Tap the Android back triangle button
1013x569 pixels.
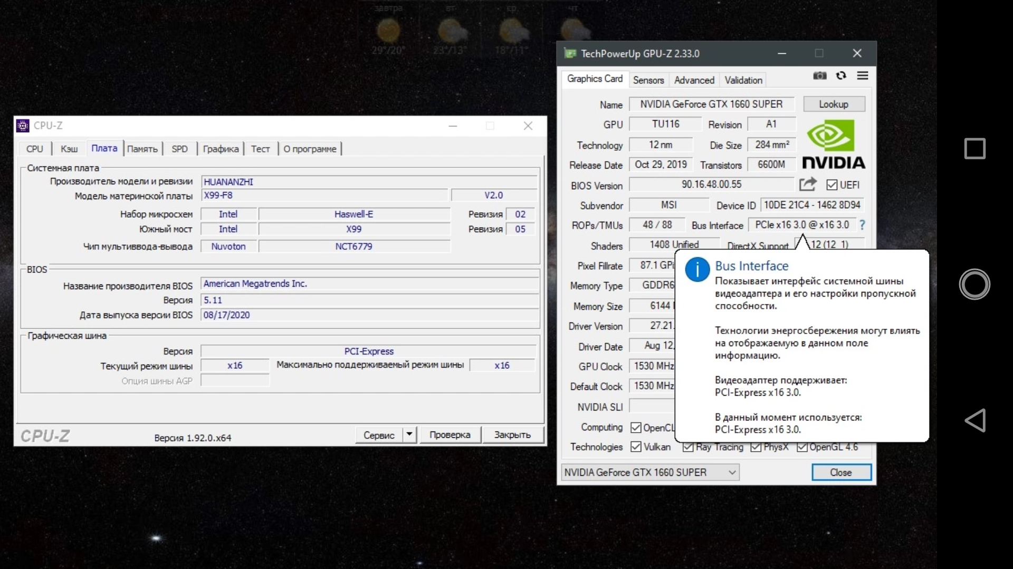[x=975, y=420]
